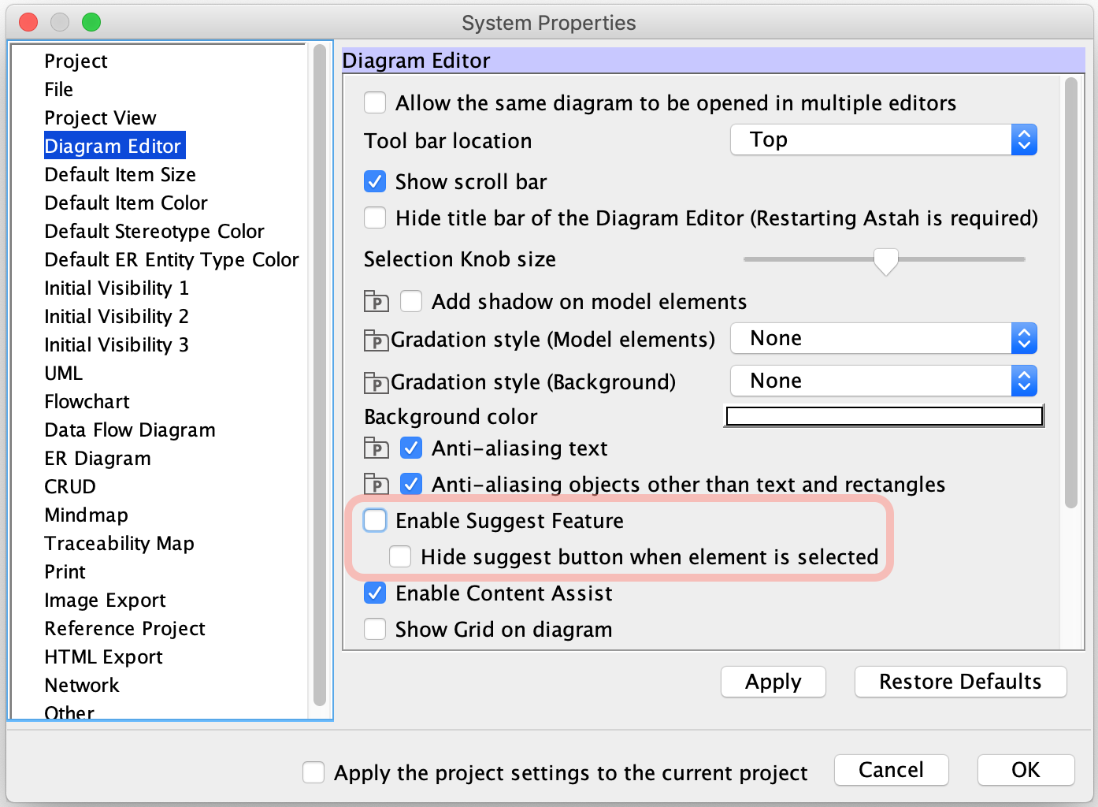The image size is (1098, 807).
Task: Click the P icon beside Anti-aliasing objects option
Action: click(x=376, y=484)
